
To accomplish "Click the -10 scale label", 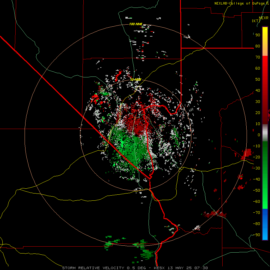I will click(x=256, y=146).
